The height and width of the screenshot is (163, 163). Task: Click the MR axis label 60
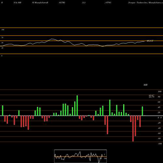click(159, 102)
